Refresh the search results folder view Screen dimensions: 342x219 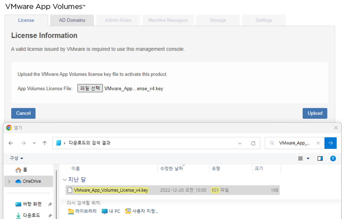pyautogui.click(x=253, y=143)
